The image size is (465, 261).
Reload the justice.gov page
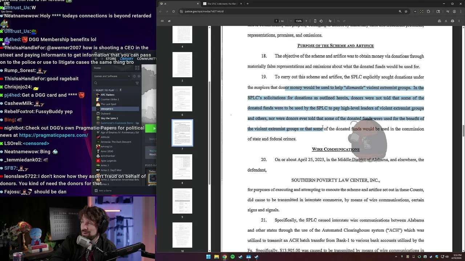click(x=173, y=11)
